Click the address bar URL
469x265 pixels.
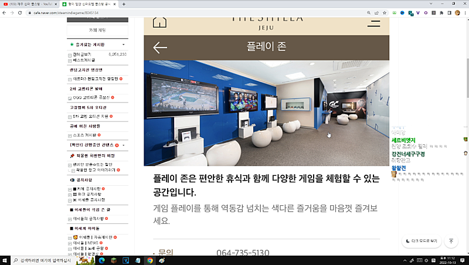coord(66,13)
